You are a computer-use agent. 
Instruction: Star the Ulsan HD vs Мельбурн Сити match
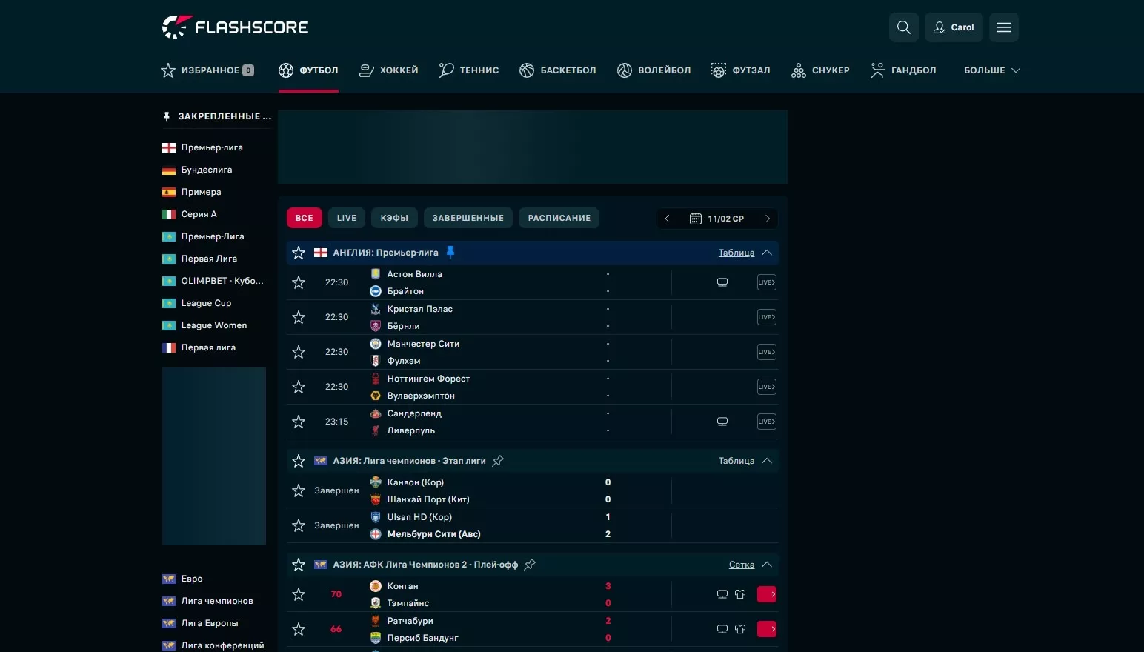(x=299, y=525)
